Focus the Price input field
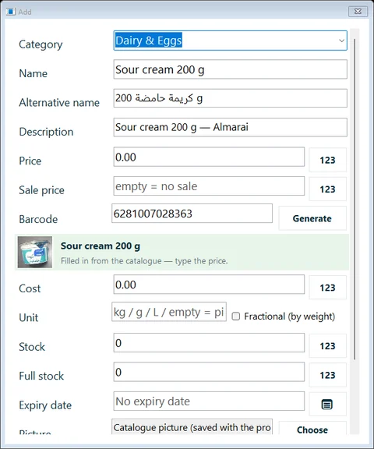Image resolution: width=374 pixels, height=449 pixels. [x=209, y=157]
